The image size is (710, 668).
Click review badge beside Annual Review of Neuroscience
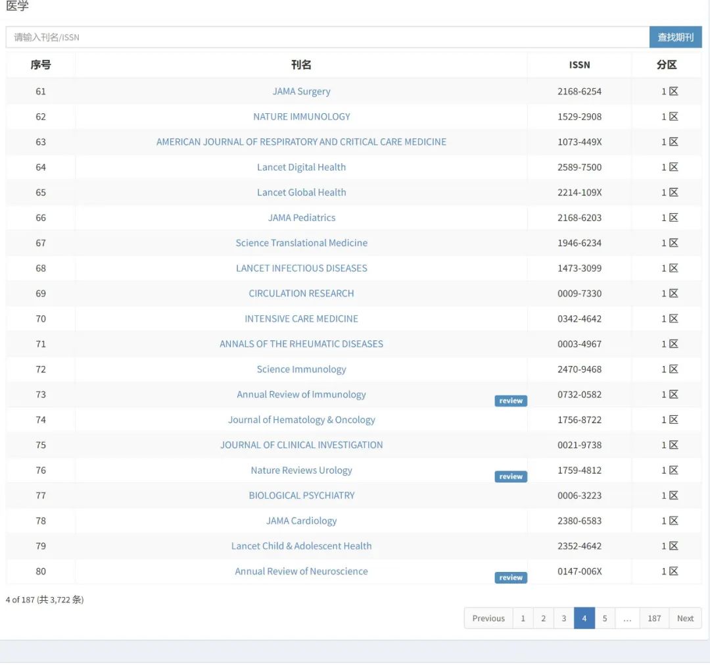pyautogui.click(x=511, y=578)
